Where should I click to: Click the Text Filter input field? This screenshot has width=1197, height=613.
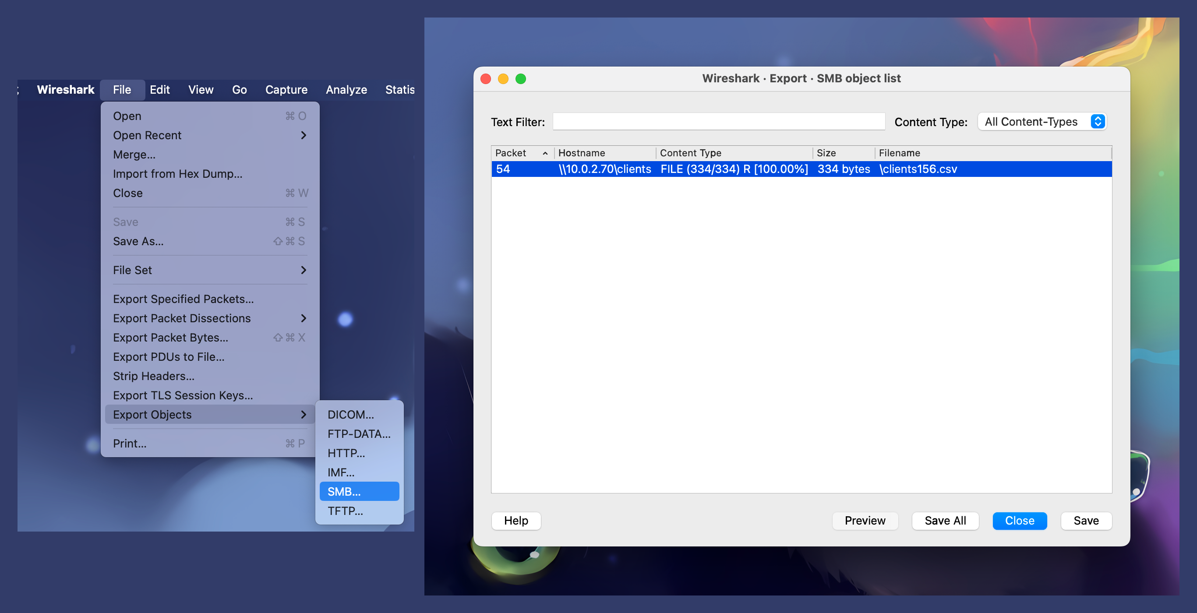[718, 122]
